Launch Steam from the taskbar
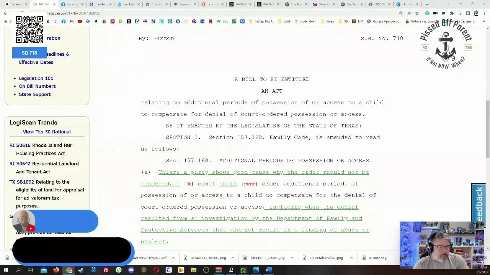This screenshot has width=490, height=275. 81,270
